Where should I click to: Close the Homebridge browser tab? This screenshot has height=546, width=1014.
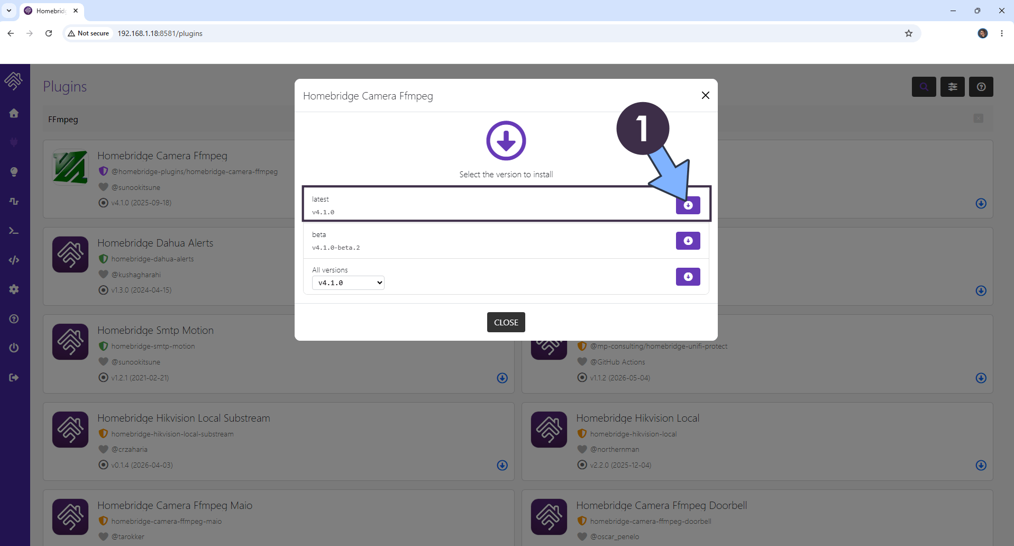(76, 11)
